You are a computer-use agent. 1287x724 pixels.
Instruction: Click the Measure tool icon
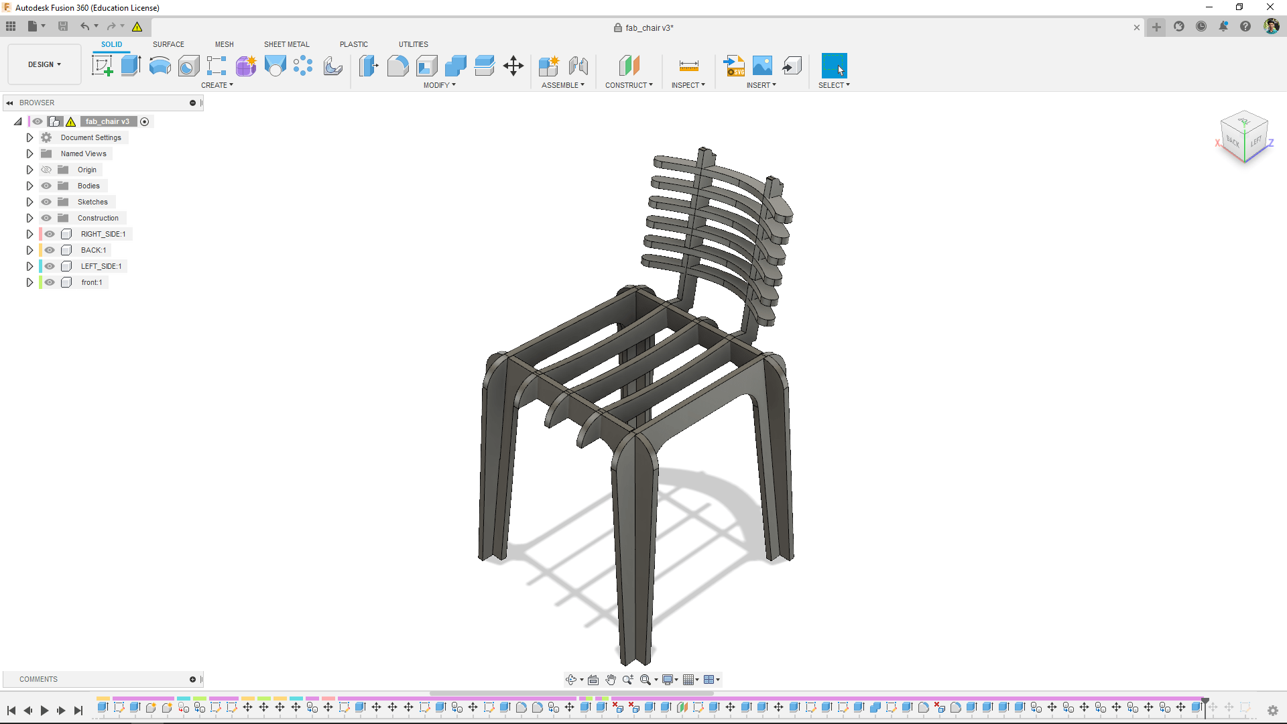(688, 66)
